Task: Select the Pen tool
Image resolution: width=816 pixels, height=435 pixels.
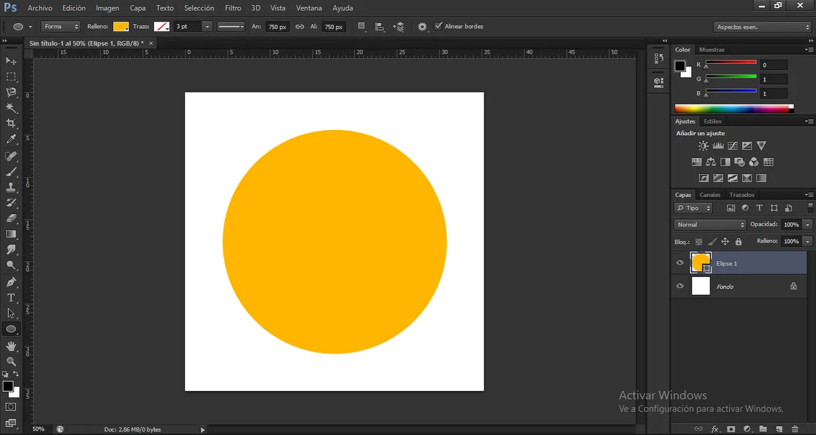Action: tap(11, 282)
